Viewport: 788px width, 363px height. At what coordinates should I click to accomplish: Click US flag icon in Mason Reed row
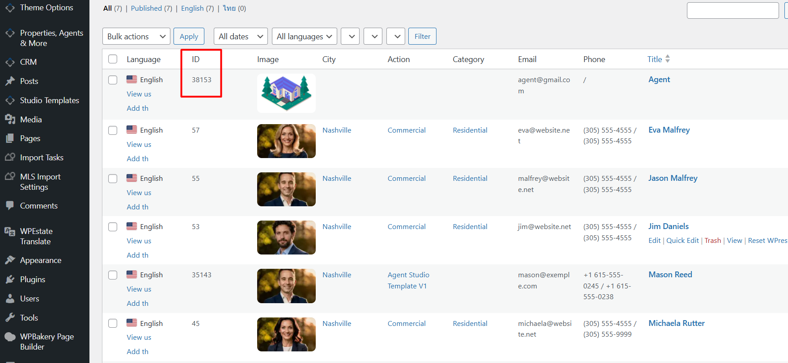coord(131,274)
